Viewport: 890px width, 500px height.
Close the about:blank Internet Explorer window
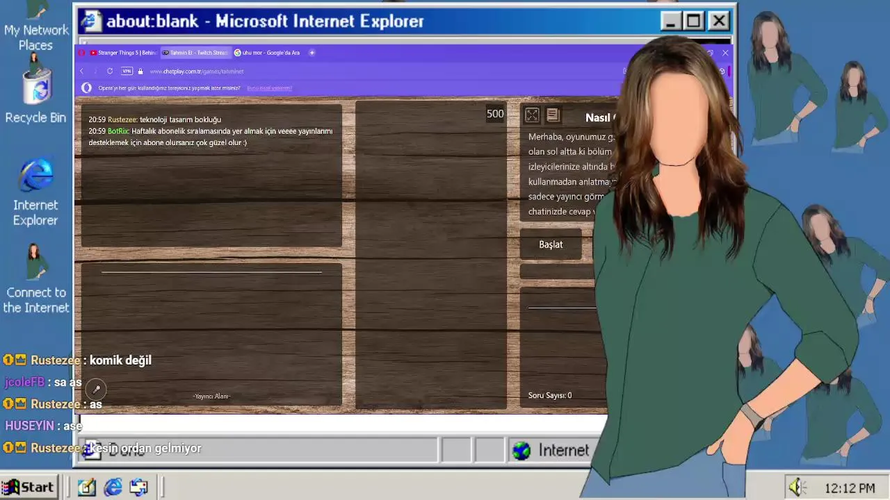point(719,21)
